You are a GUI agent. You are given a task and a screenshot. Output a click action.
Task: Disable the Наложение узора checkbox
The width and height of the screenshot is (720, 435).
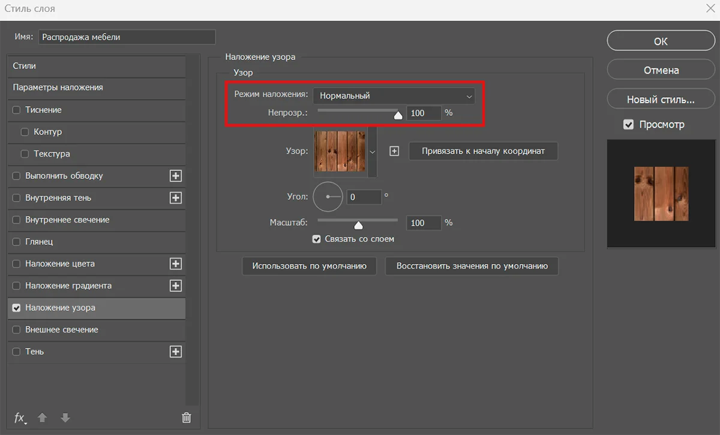[x=16, y=308]
